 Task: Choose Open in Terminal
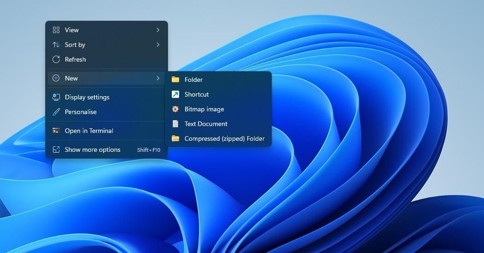(x=106, y=131)
